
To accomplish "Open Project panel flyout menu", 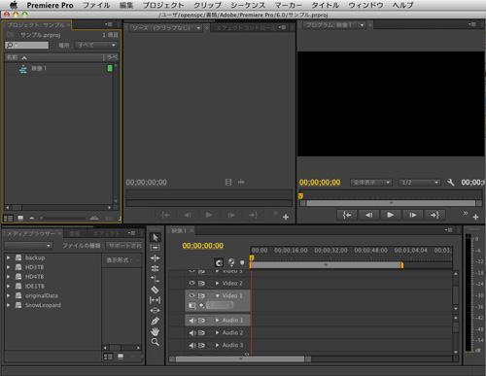I will pyautogui.click(x=108, y=24).
